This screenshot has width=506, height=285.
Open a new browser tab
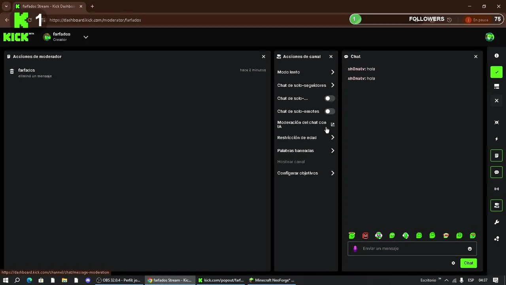point(92,6)
